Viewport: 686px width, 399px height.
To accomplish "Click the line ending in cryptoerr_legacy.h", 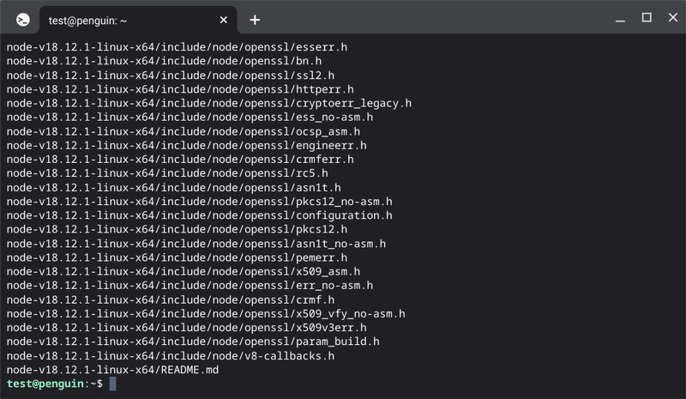I will click(x=209, y=103).
